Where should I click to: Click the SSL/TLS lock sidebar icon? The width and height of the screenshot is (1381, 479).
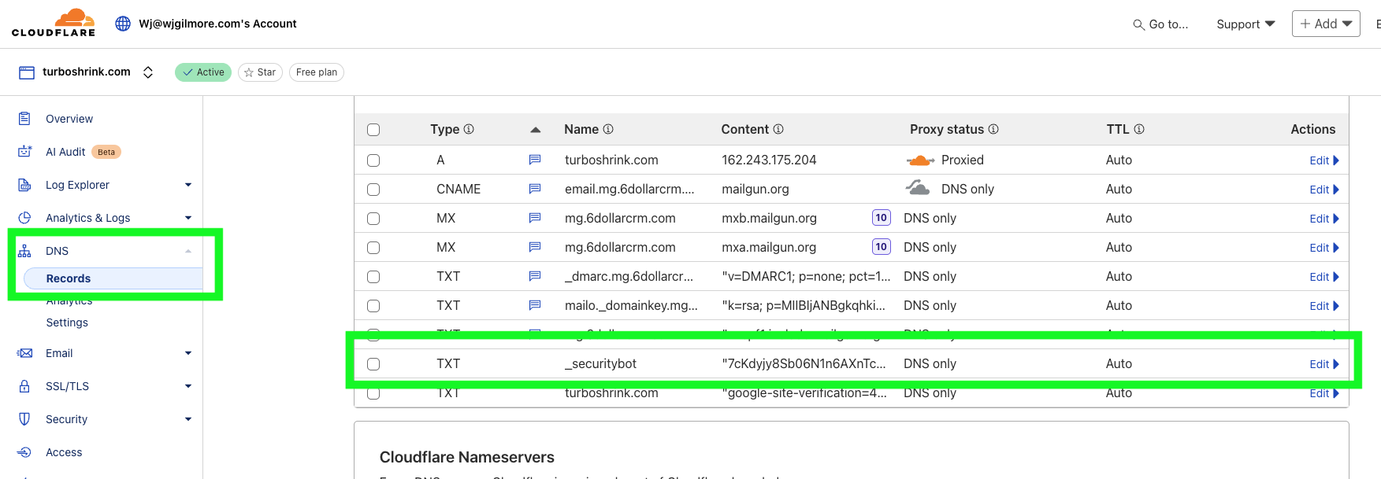24,386
